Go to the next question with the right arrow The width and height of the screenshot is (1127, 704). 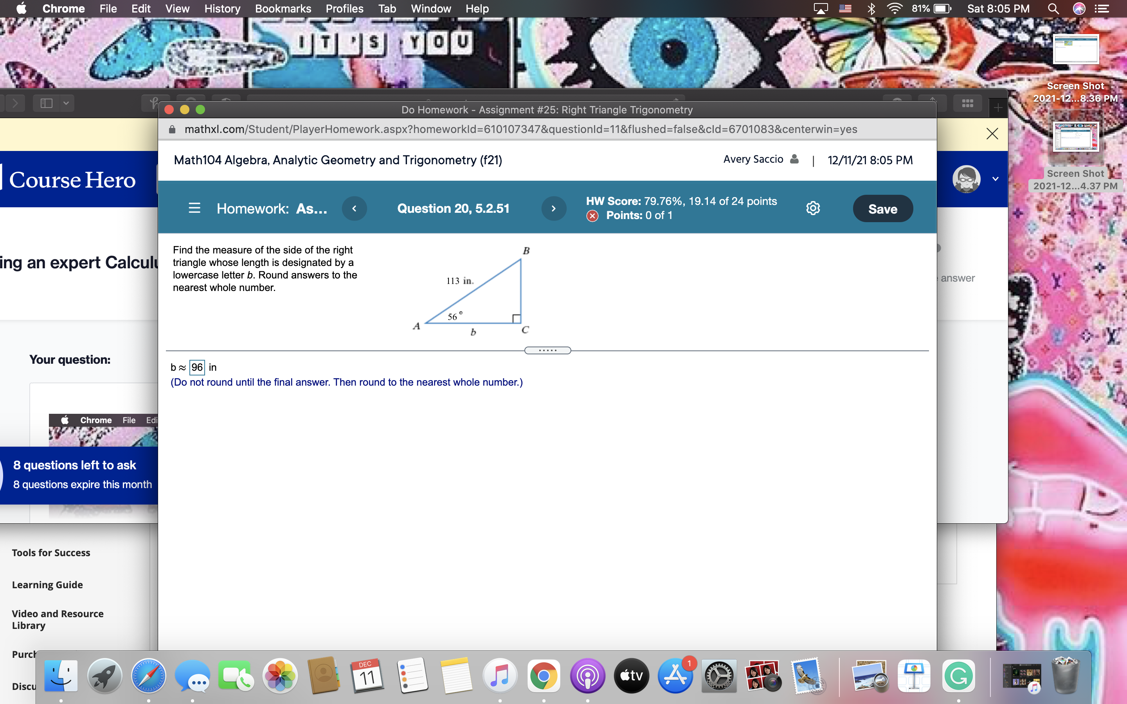[x=553, y=208]
